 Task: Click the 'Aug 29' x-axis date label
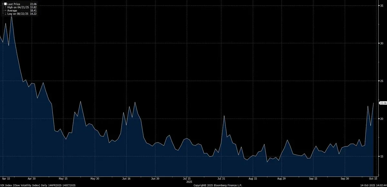pos(281,178)
